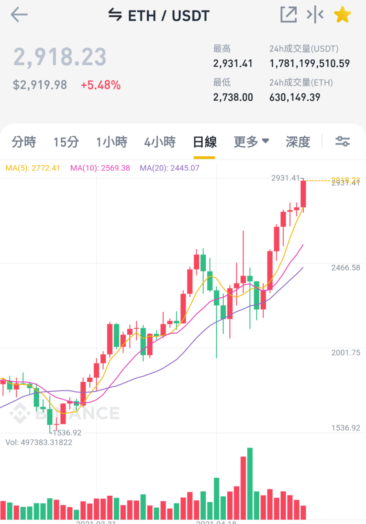Tap the collapse chart arrows icon
Image resolution: width=366 pixels, height=524 pixels.
pos(315,15)
